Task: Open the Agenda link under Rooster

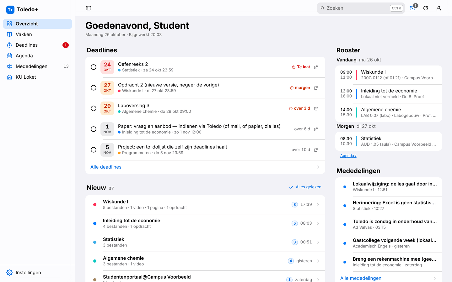Action: (x=348, y=156)
